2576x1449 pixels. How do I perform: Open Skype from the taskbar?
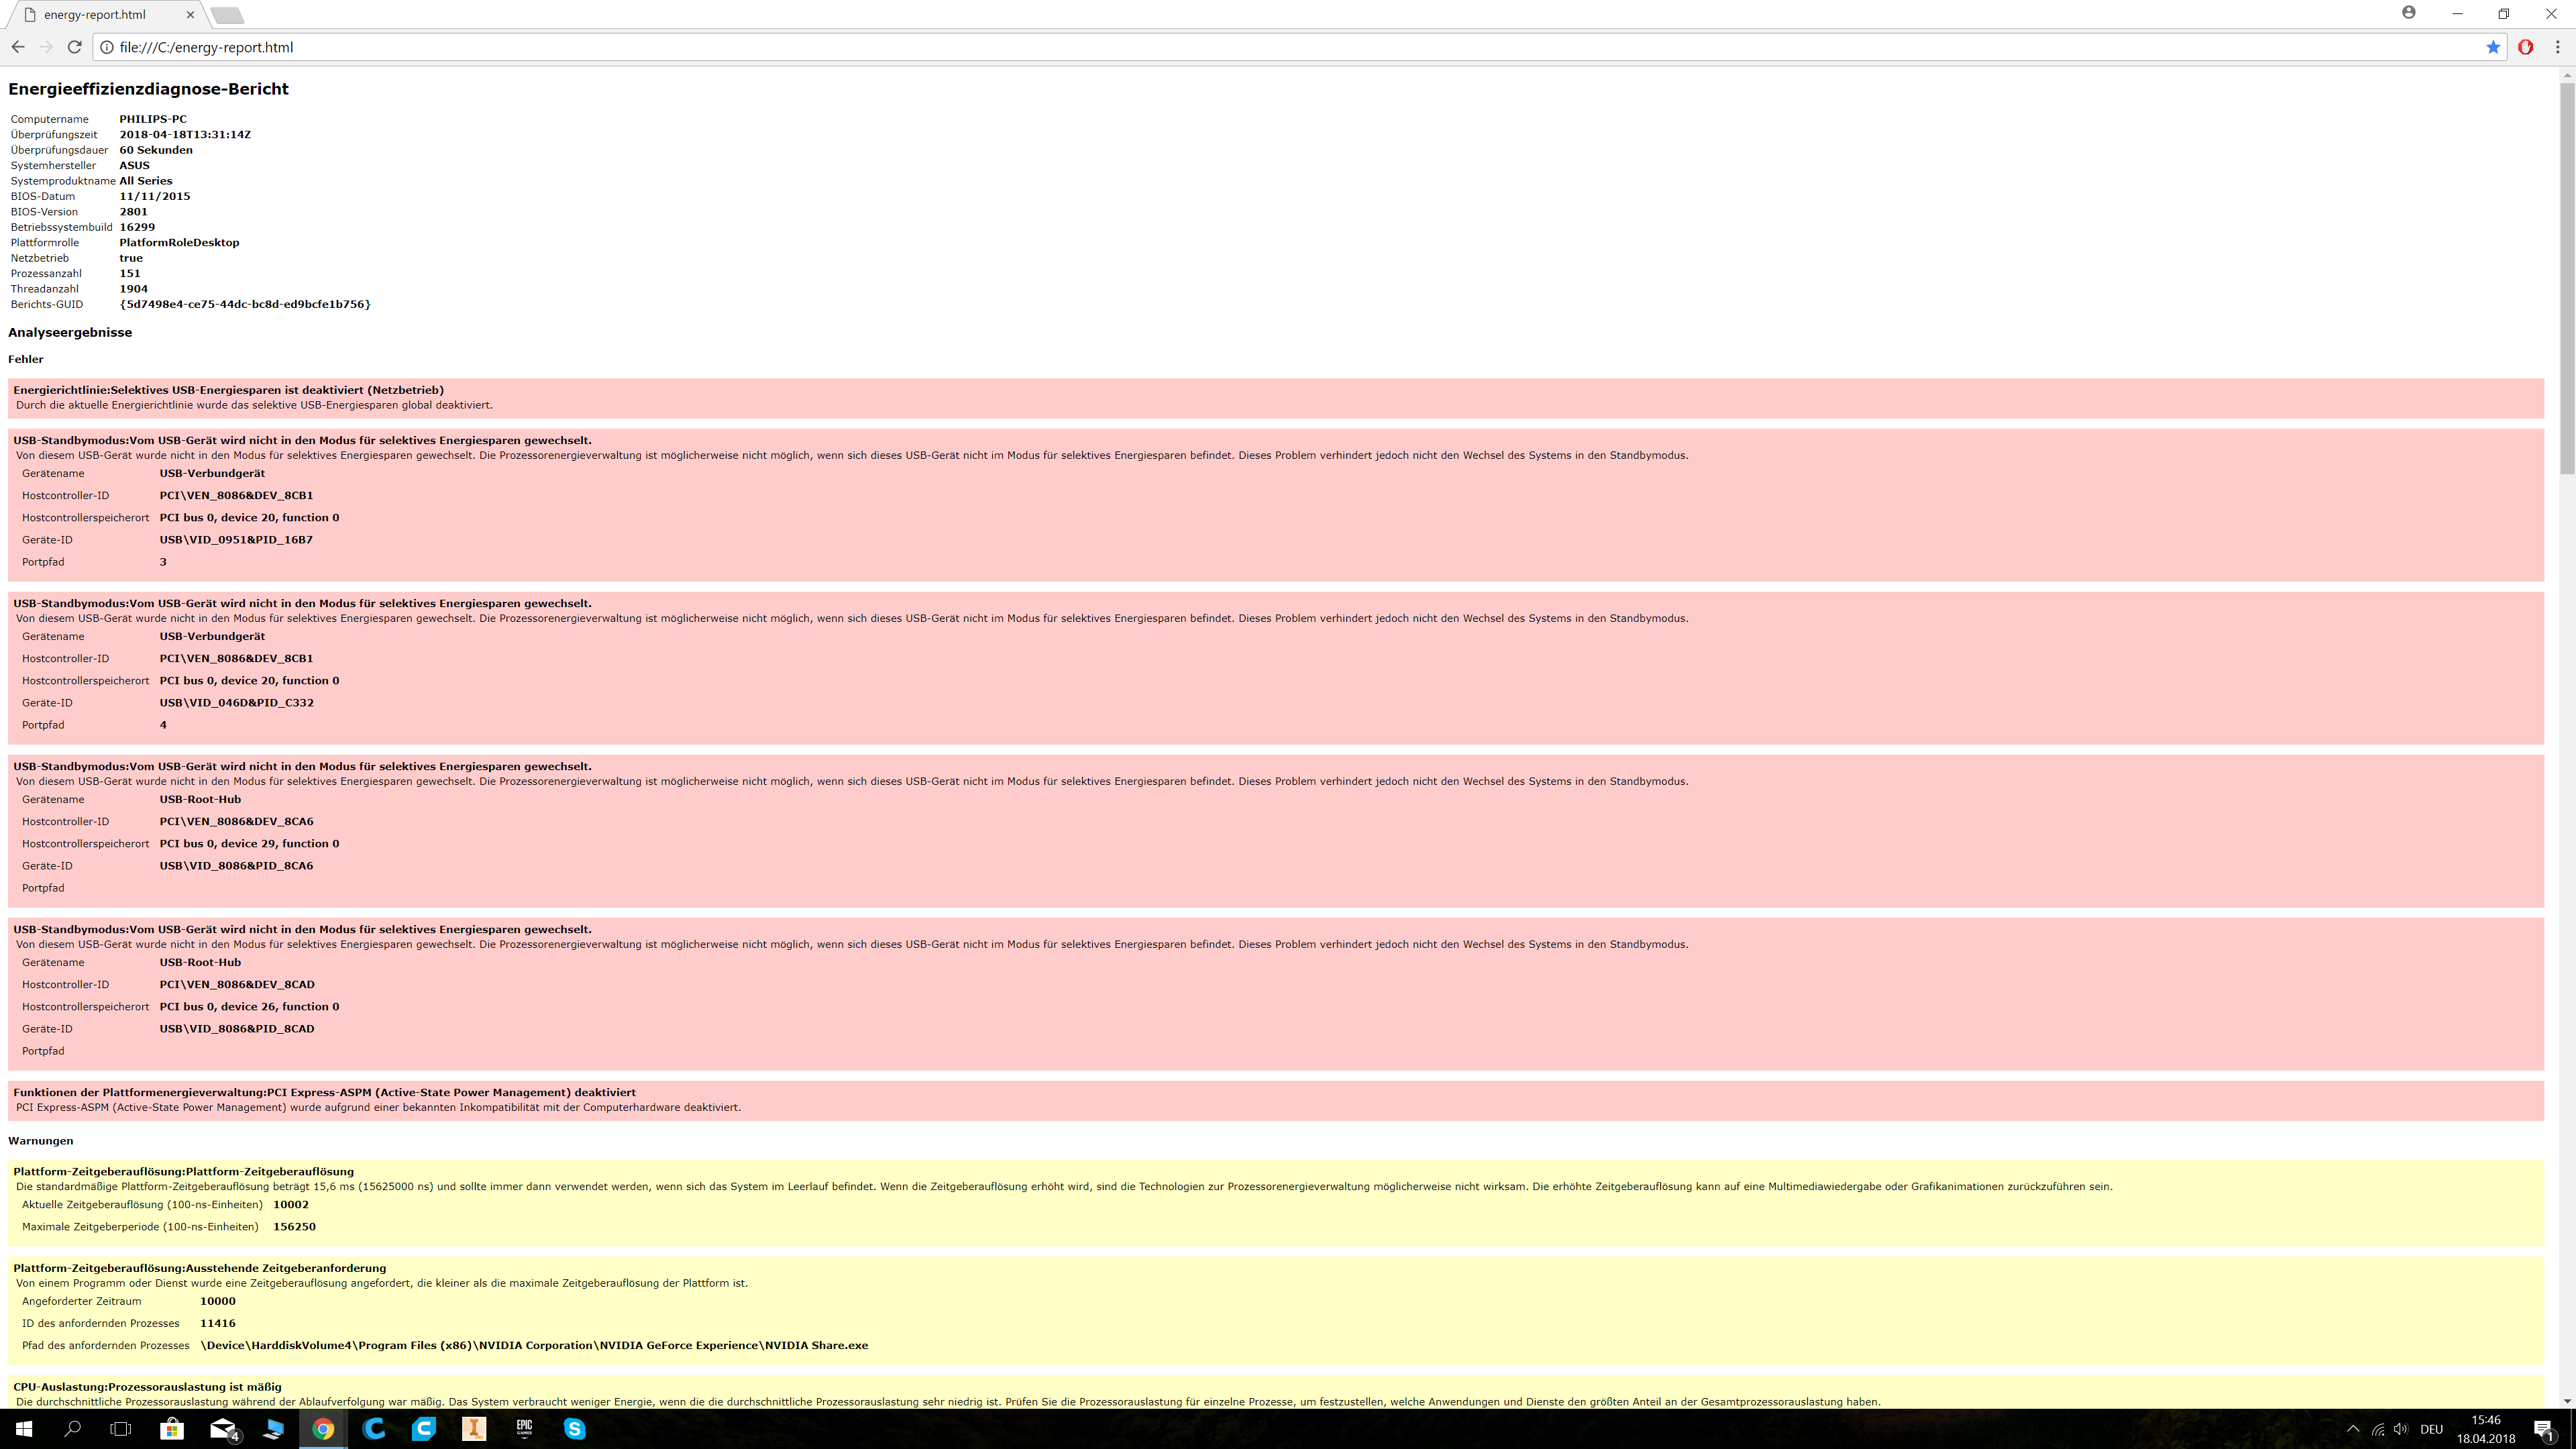coord(574,1429)
